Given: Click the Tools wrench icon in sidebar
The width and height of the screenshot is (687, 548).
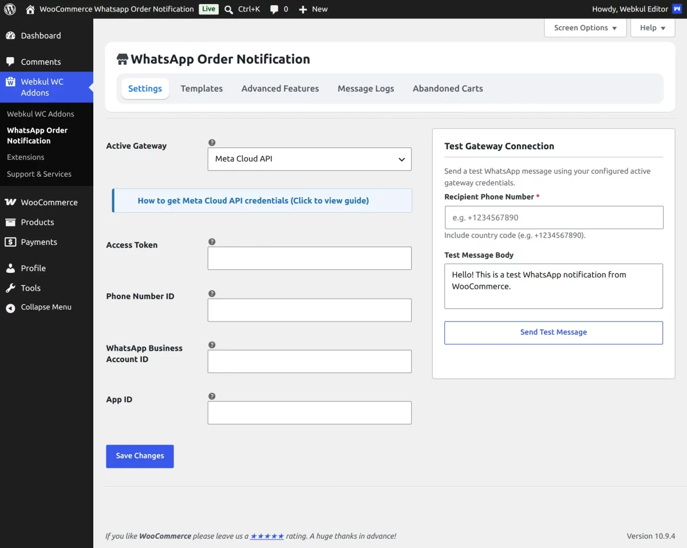Looking at the screenshot, I should click(x=10, y=288).
